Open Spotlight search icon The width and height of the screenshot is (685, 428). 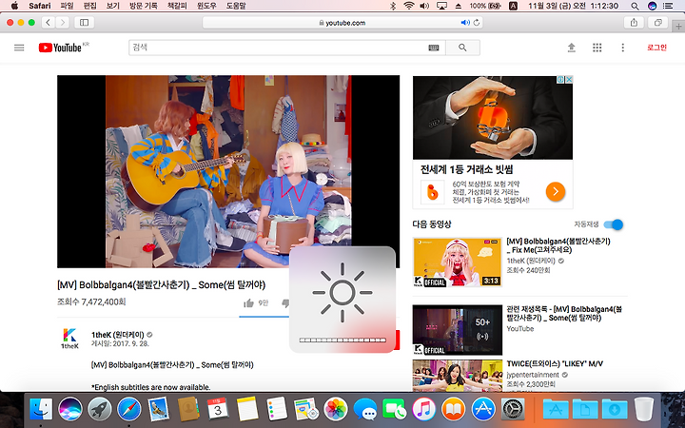[x=635, y=6]
